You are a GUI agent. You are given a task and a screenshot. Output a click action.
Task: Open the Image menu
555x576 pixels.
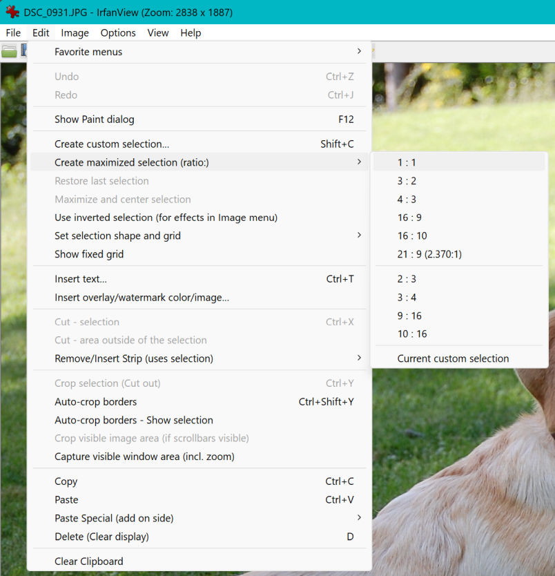[75, 32]
